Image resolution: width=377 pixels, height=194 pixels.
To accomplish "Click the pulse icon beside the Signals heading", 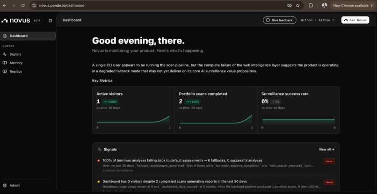I will tap(100, 150).
